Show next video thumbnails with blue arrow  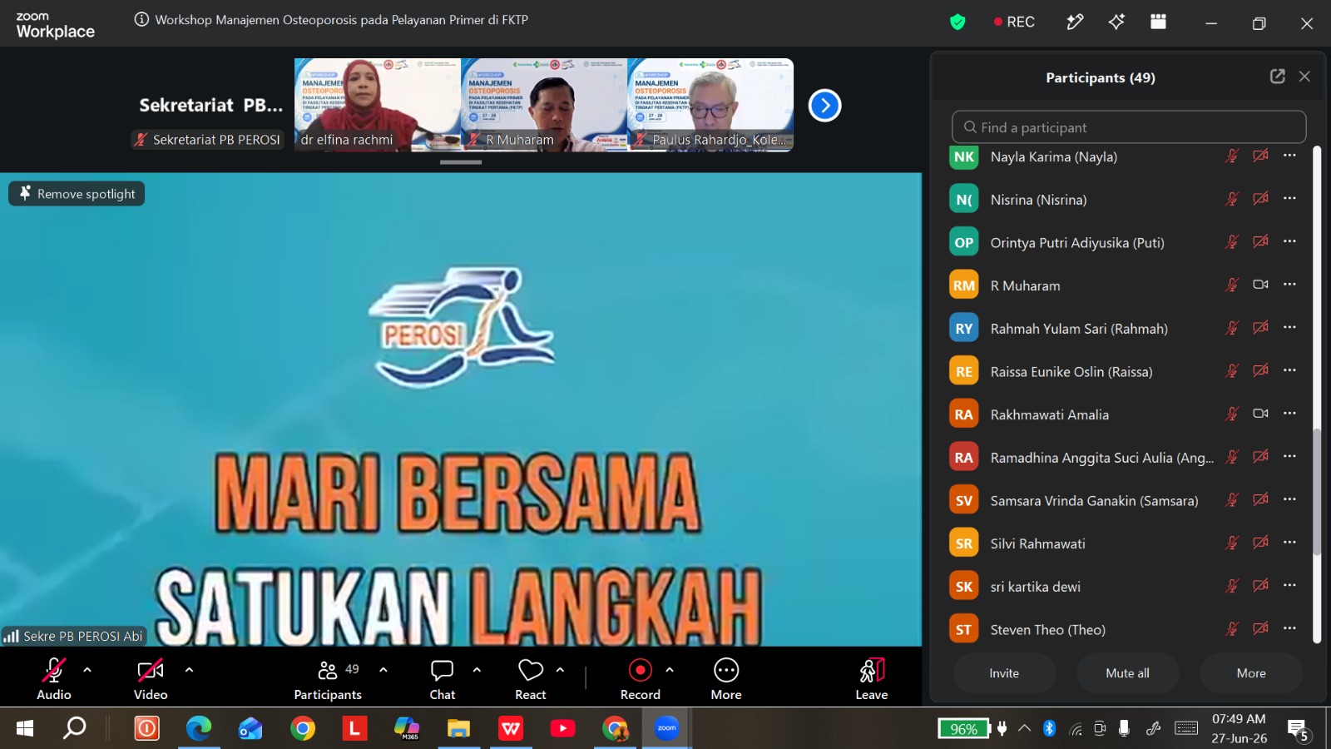point(825,106)
